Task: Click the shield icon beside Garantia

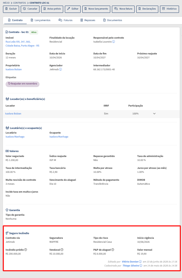Action: point(7,210)
